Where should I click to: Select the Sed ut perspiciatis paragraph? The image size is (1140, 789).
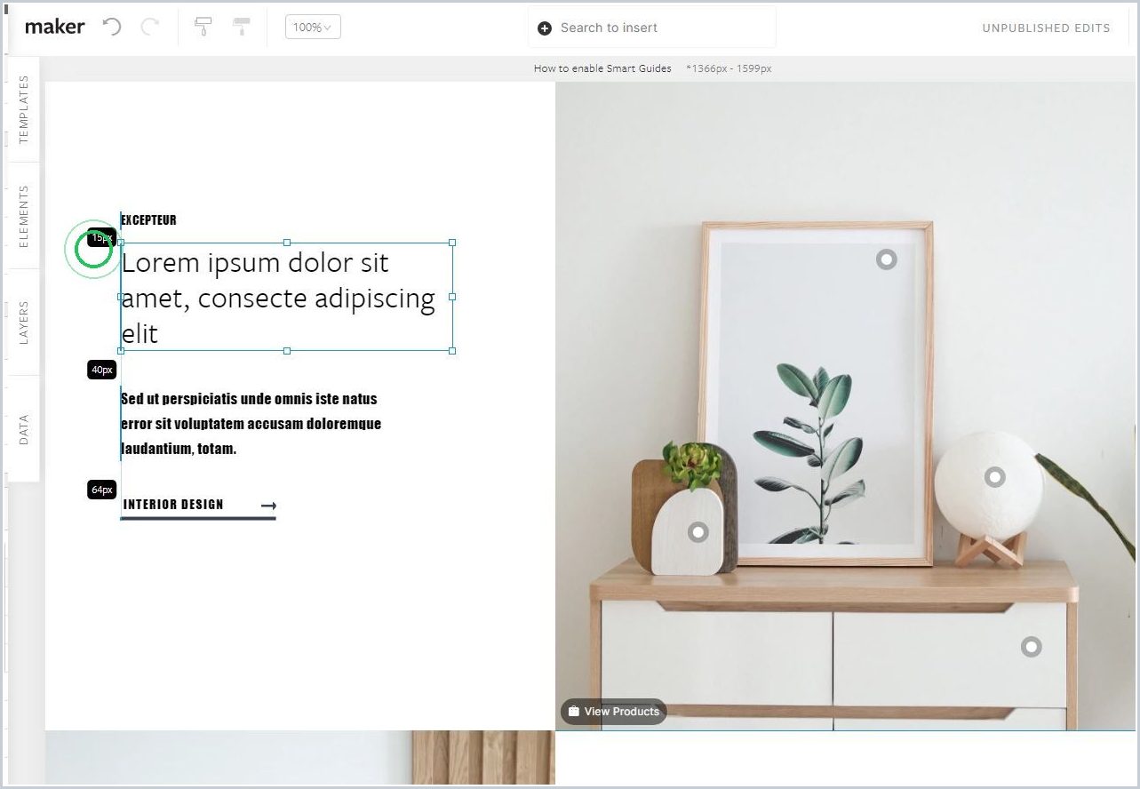click(x=251, y=424)
